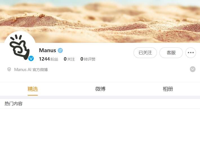
Task: View the 0 转评赞 interactions count
Action: tap(88, 59)
